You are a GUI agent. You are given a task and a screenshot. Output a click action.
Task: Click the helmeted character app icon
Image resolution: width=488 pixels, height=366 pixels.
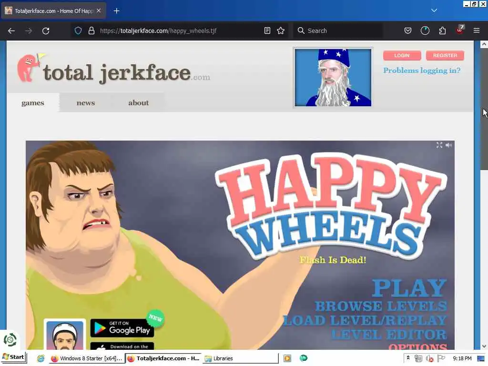click(65, 335)
